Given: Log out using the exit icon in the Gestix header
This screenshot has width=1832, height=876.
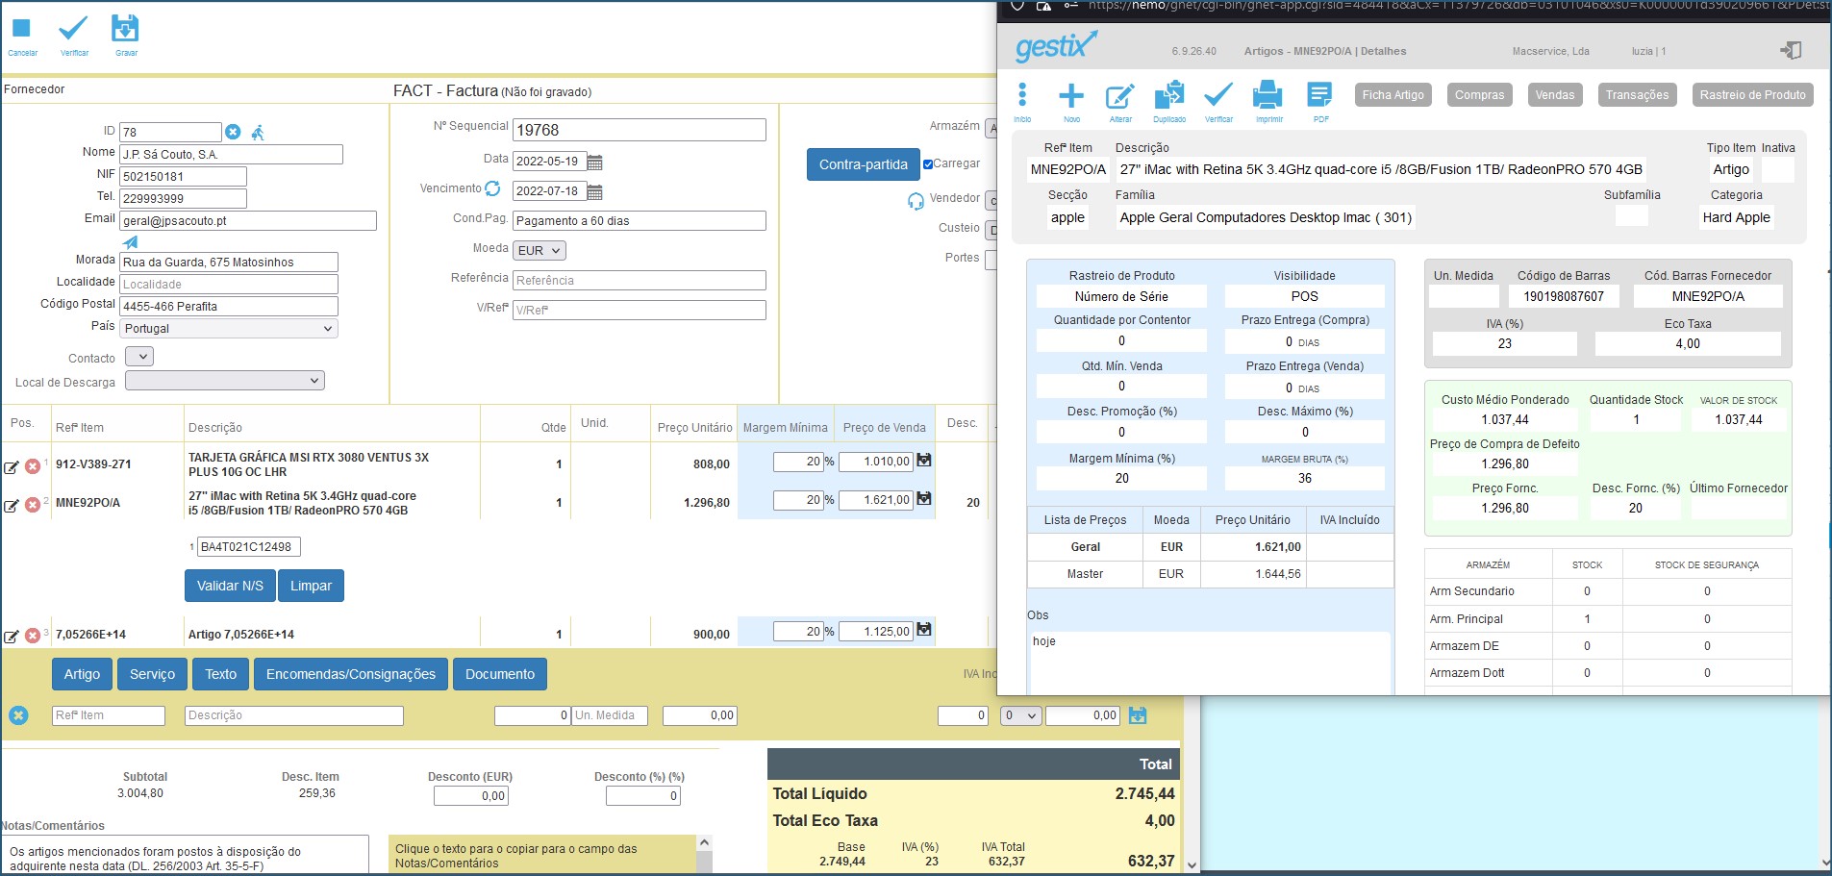Looking at the screenshot, I should pyautogui.click(x=1790, y=51).
